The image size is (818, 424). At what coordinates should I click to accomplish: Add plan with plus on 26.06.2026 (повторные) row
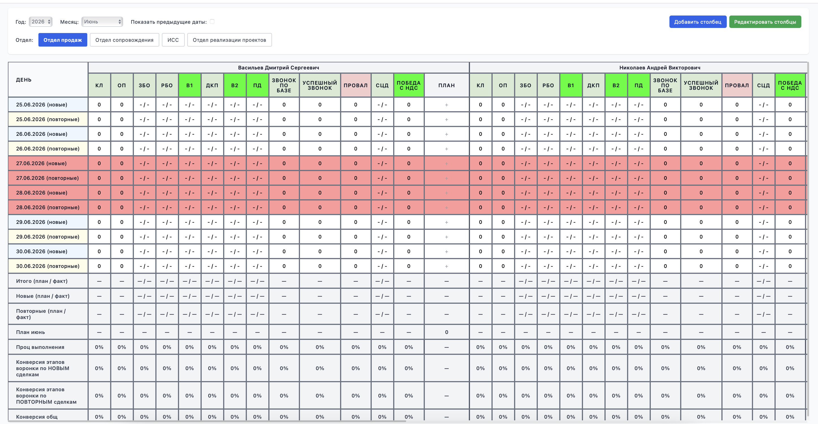447,149
